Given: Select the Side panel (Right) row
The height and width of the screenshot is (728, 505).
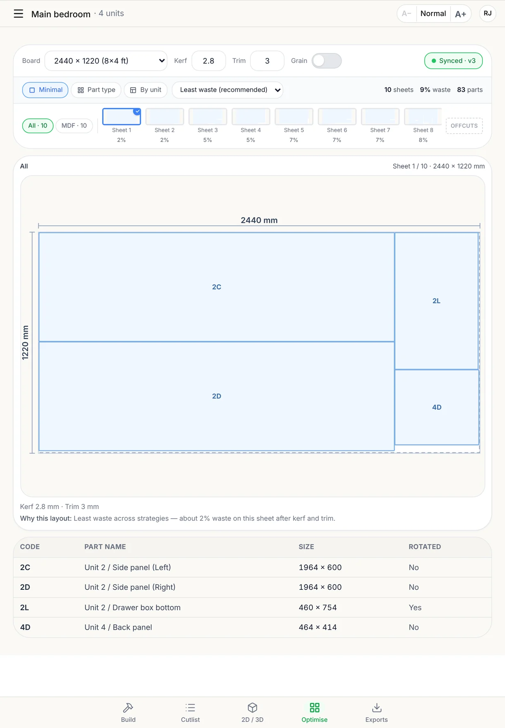Looking at the screenshot, I should [252, 587].
